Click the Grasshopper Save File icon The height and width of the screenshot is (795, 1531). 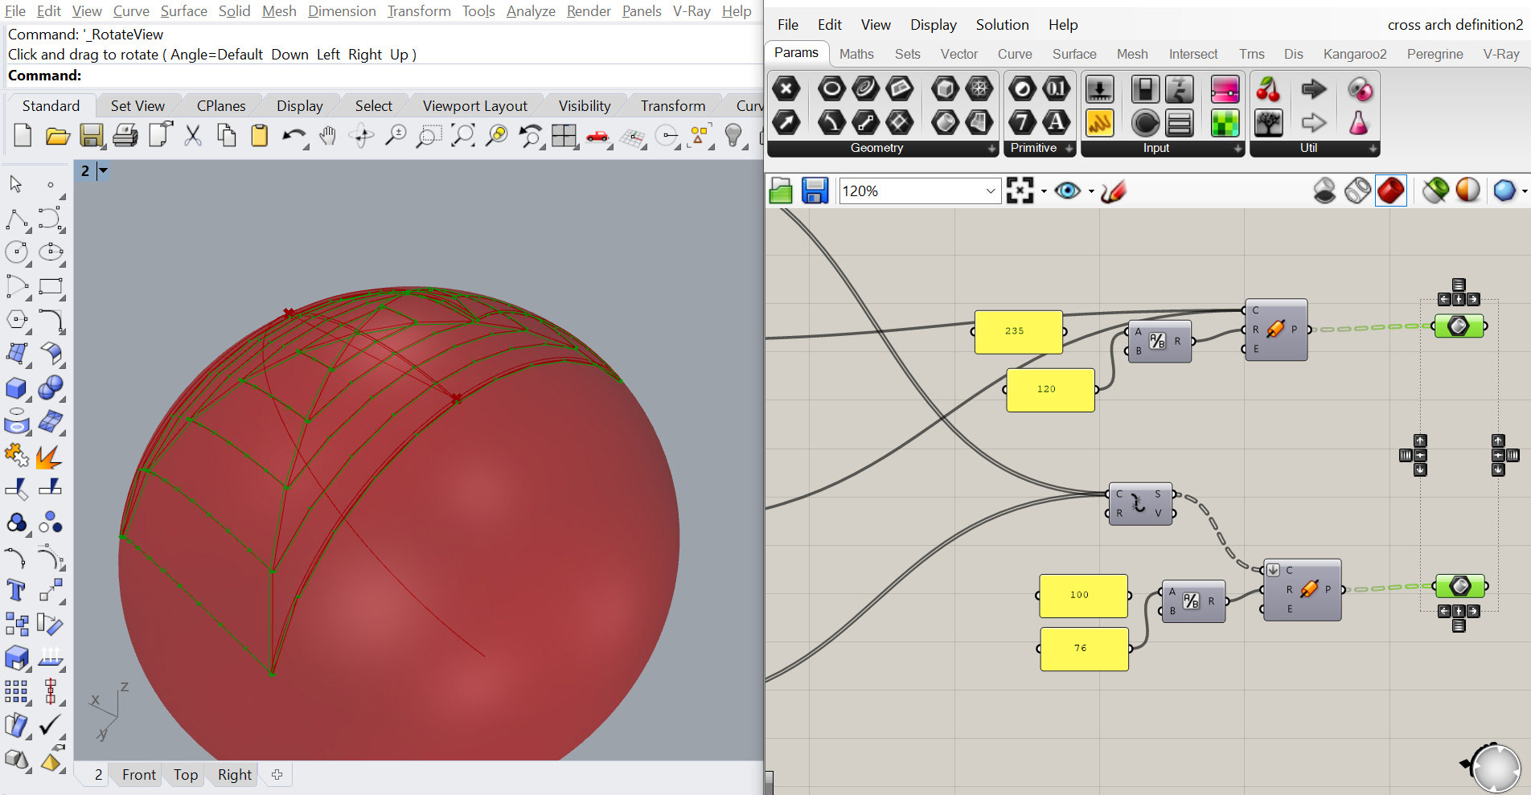coord(815,191)
